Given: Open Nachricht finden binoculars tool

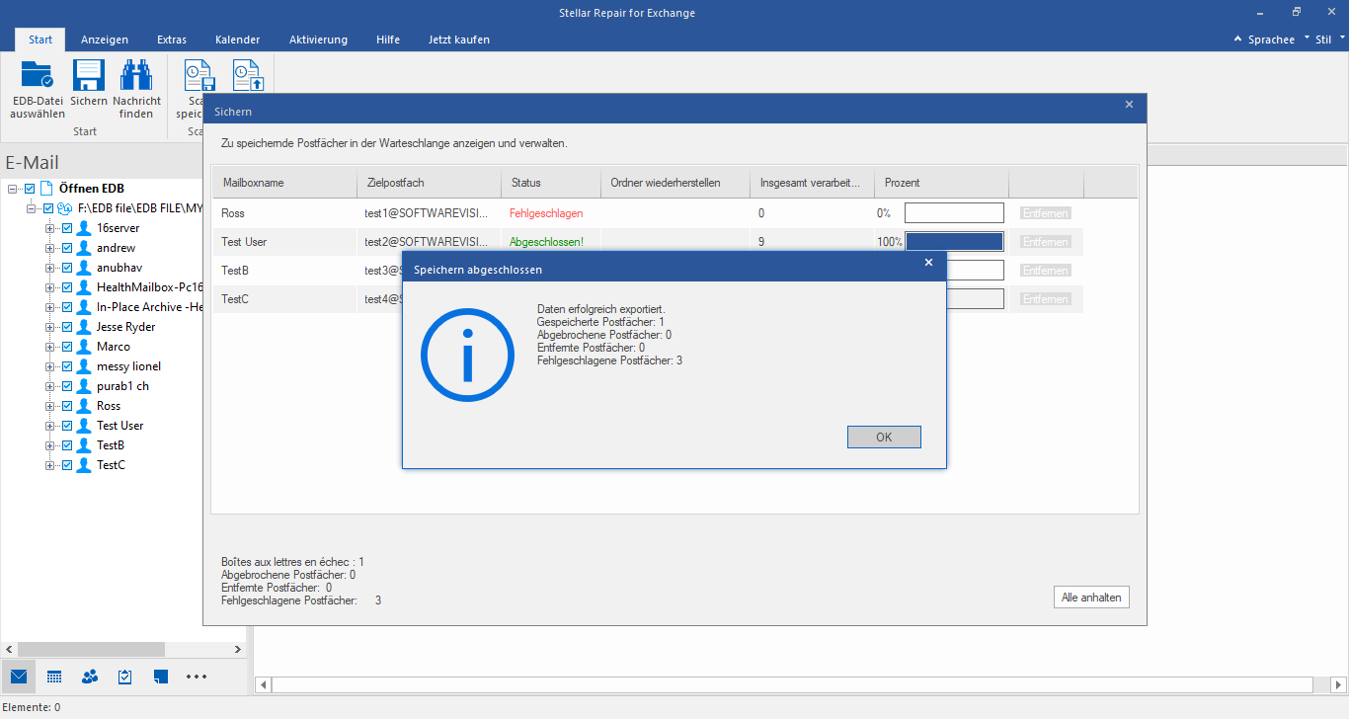Looking at the screenshot, I should (136, 76).
